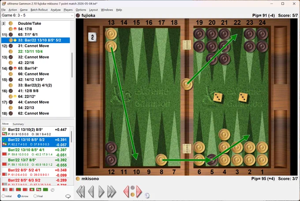Click the speech bubble comment icon
The height and width of the screenshot is (201, 300).
click(68, 196)
